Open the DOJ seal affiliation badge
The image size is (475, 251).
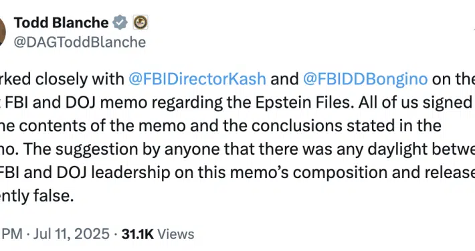coord(140,23)
